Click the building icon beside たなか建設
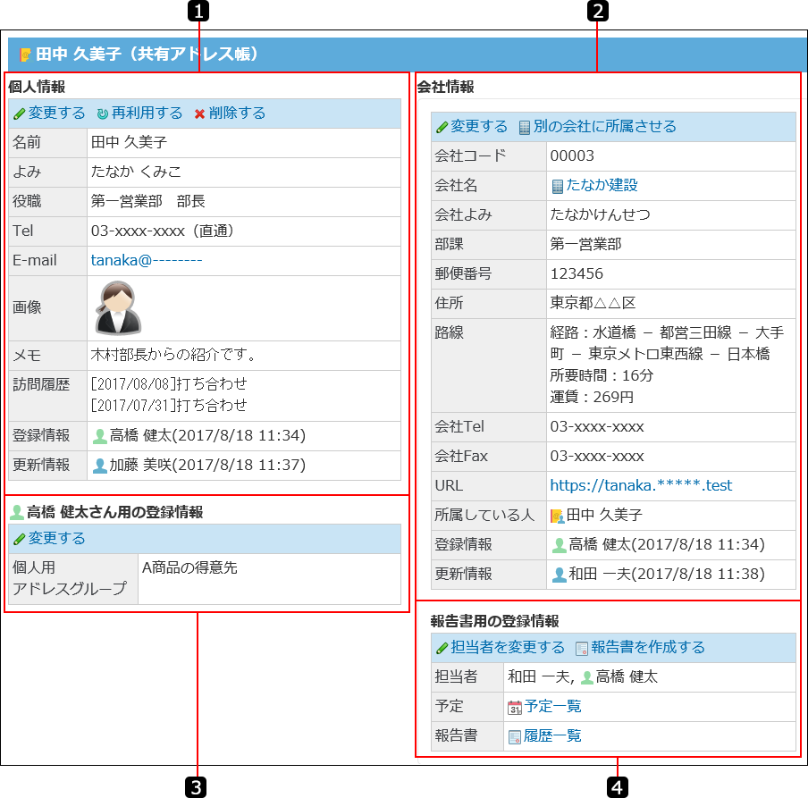Image resolution: width=808 pixels, height=798 pixels. [x=558, y=186]
